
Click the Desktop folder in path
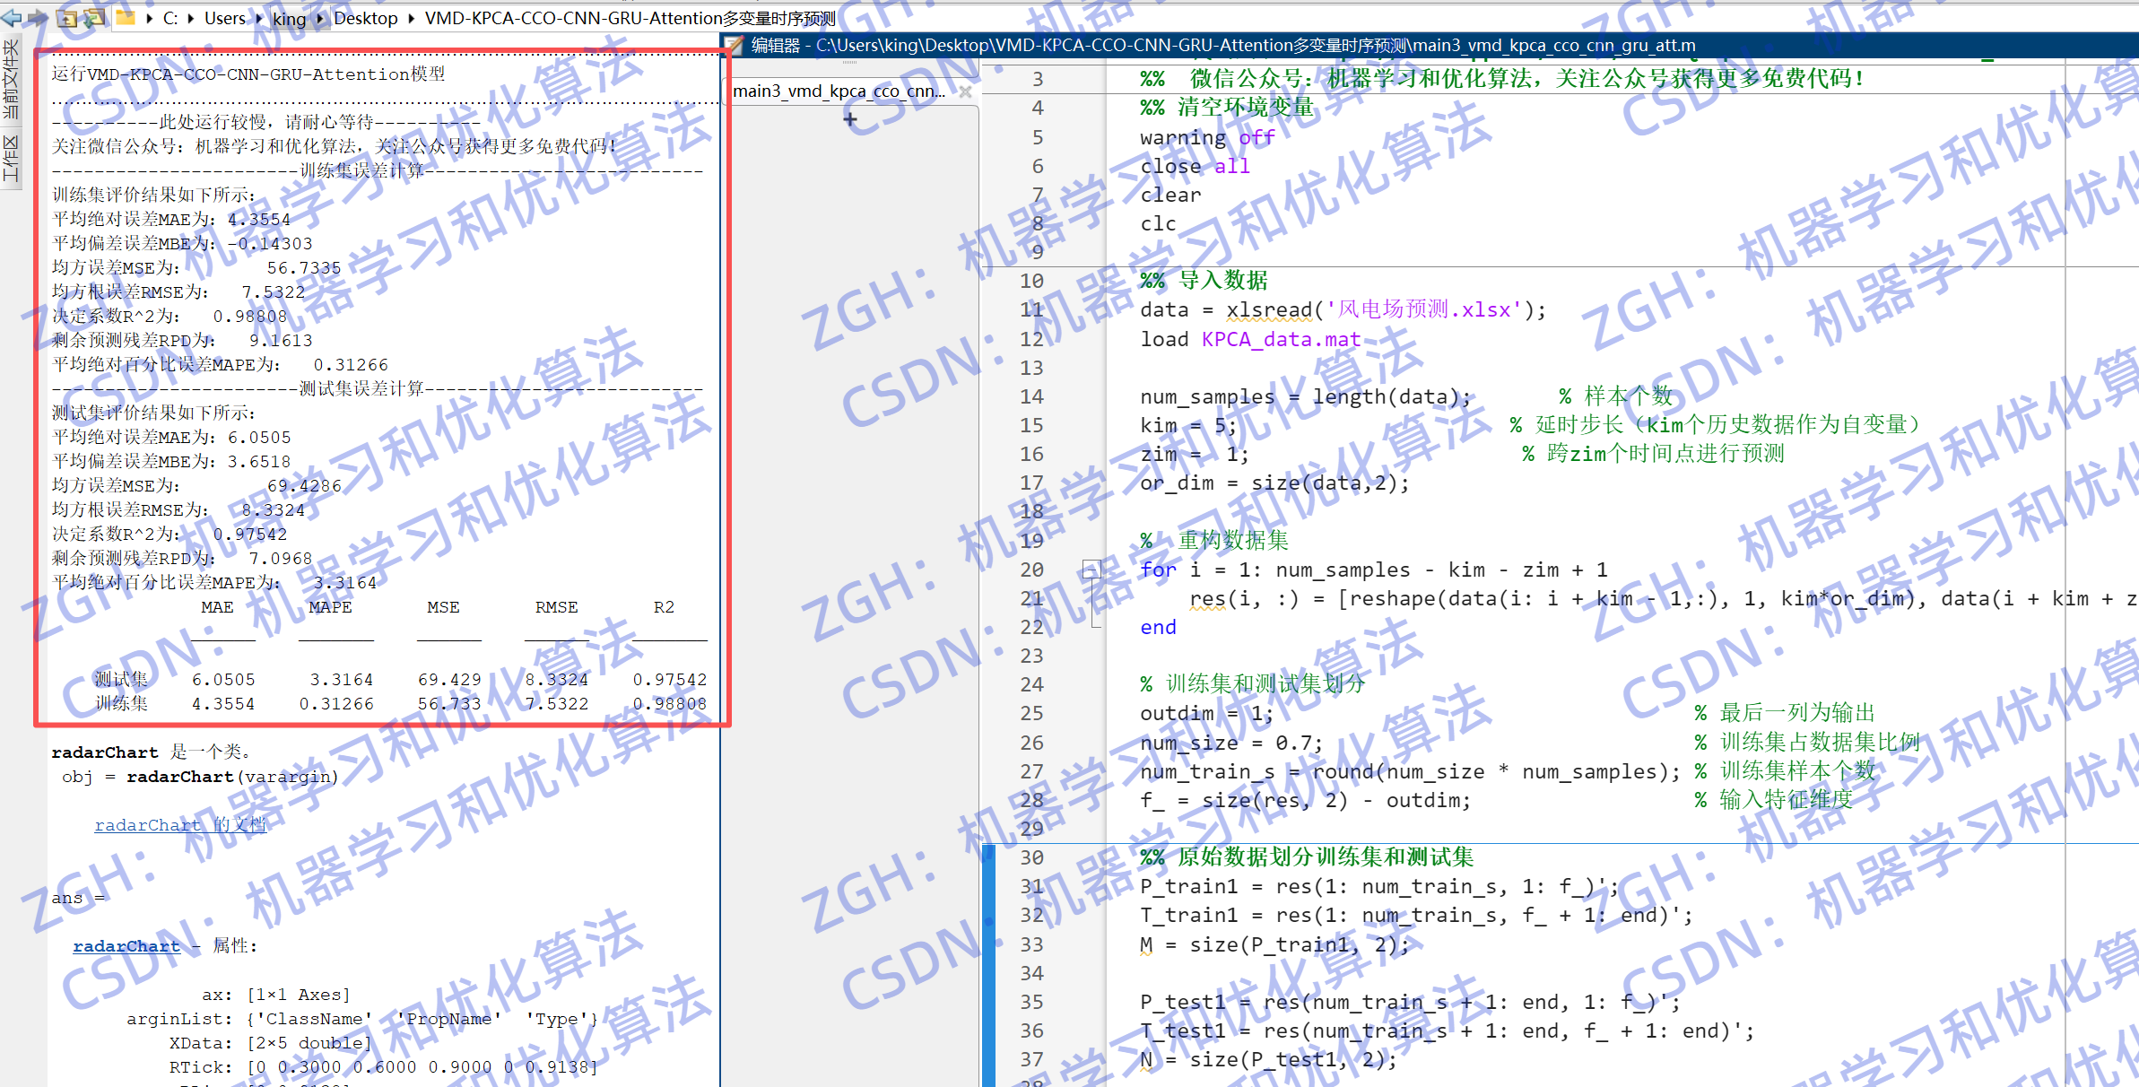point(366,18)
